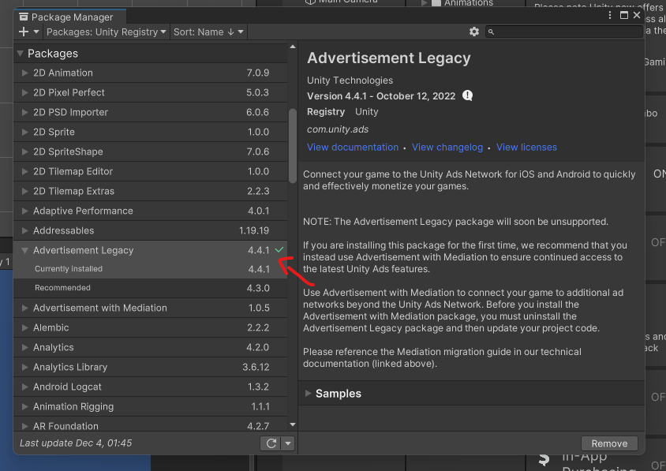This screenshot has width=666, height=471.
Task: Select the Android Logcat package
Action: point(151,387)
